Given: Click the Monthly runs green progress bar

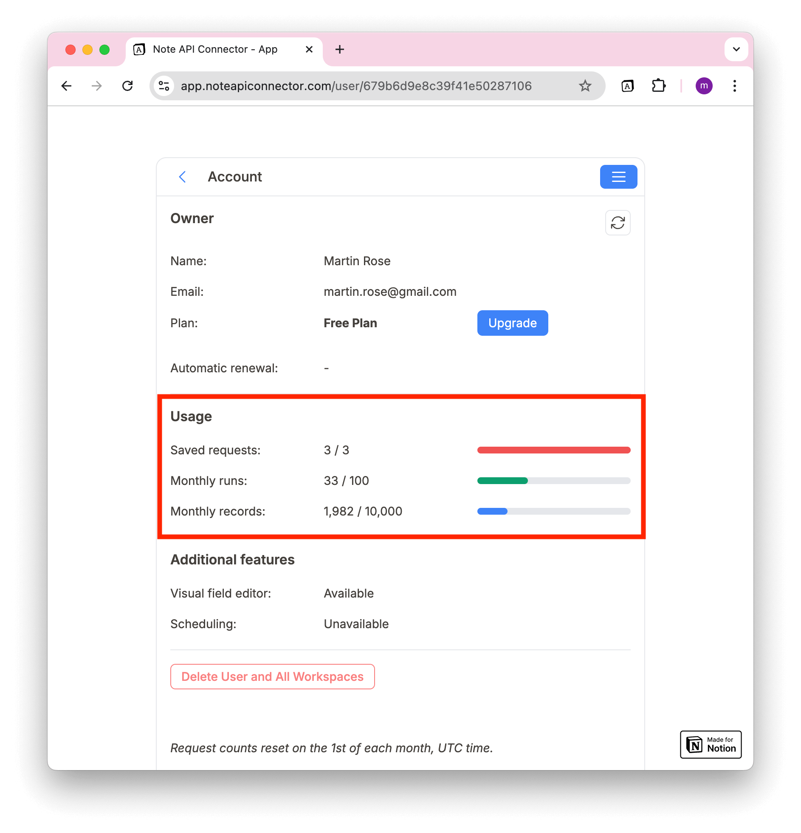Looking at the screenshot, I should (502, 480).
